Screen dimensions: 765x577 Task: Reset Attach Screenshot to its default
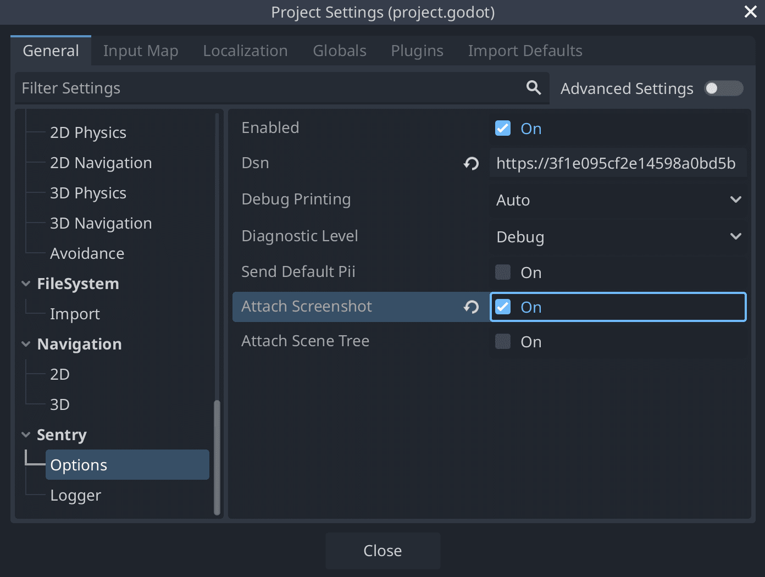(x=471, y=307)
